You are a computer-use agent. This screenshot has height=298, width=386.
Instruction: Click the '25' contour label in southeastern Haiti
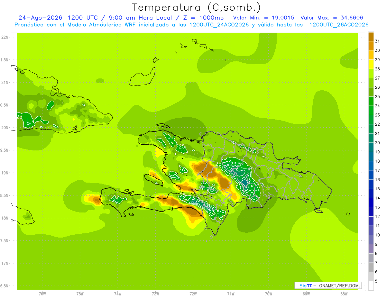click(x=182, y=195)
